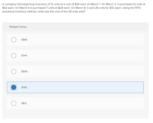
Task: Click the gray Multiple Choice header bar
Action: (75, 27)
